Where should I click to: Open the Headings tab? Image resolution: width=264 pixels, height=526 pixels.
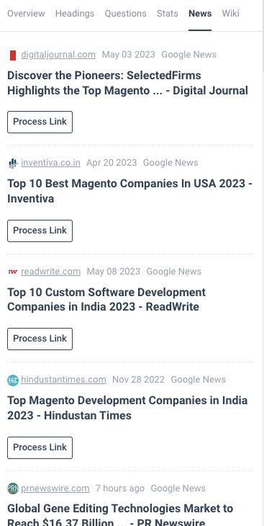point(75,14)
